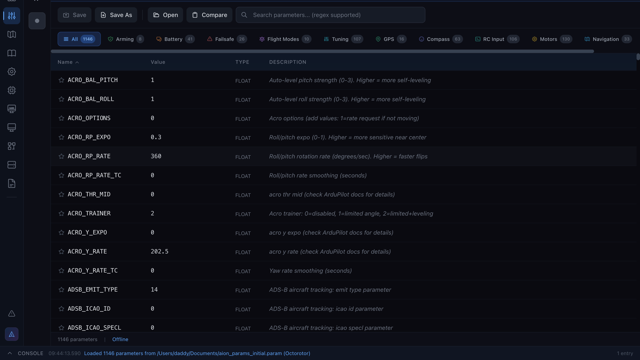Click the Save As button
Screen dimensions: 640x360
(x=116, y=15)
